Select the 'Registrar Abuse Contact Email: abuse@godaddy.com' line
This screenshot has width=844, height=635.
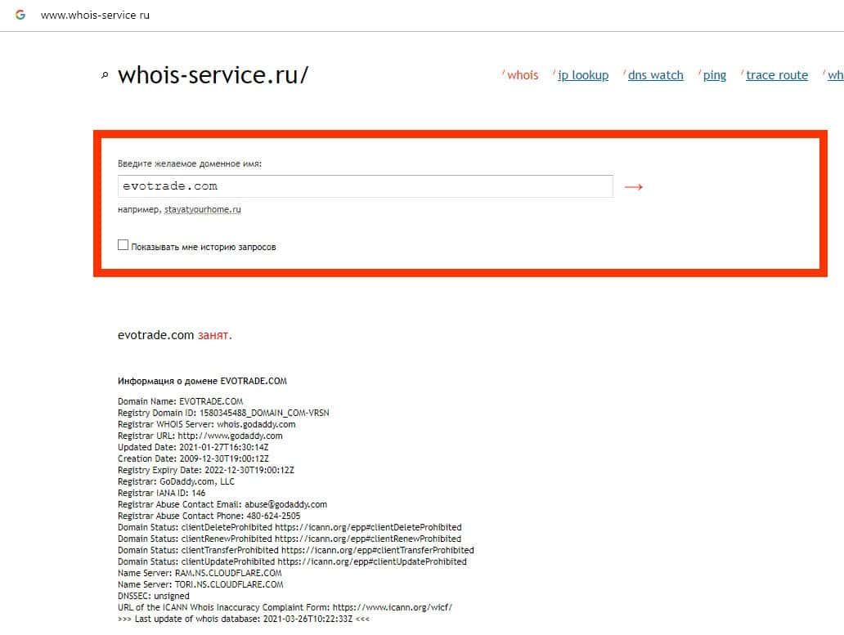(222, 504)
